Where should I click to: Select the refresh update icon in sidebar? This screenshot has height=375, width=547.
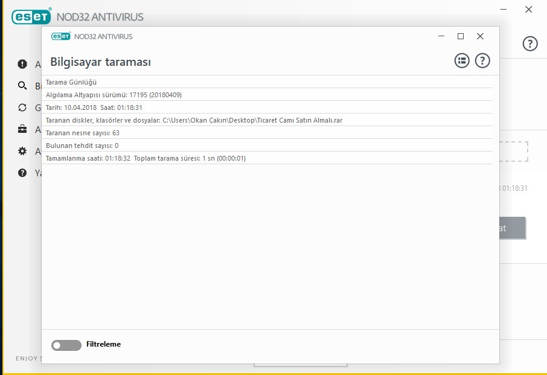22,107
